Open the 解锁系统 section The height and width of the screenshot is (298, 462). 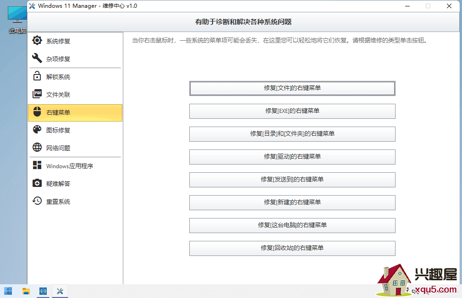point(75,76)
